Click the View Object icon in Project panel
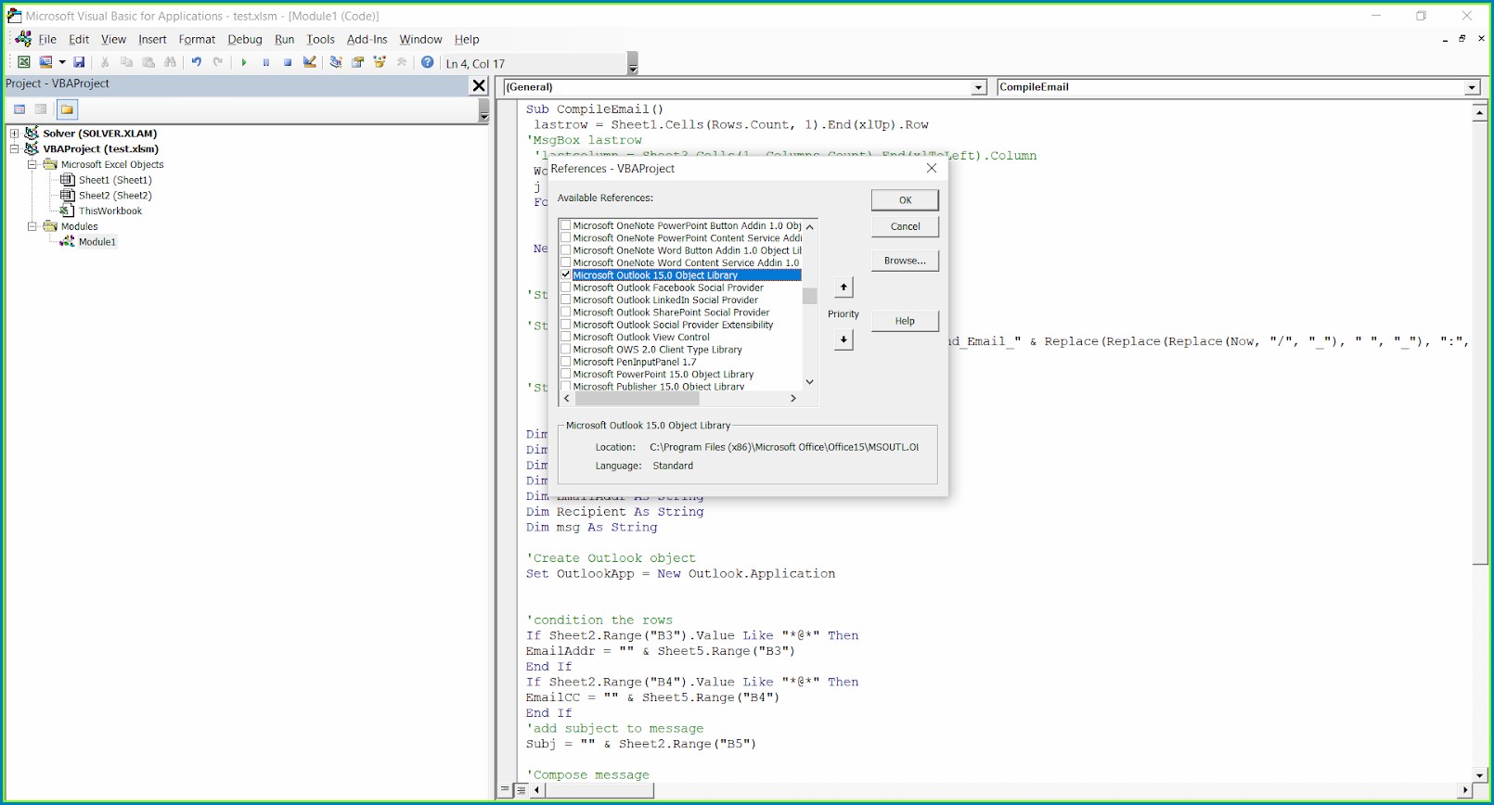The width and height of the screenshot is (1494, 805). coord(41,109)
